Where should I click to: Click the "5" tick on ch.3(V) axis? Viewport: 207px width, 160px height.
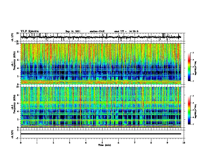click(18, 130)
